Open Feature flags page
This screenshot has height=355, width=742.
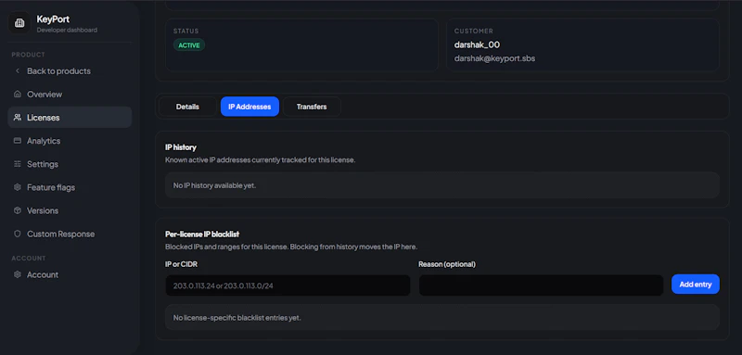(70, 187)
